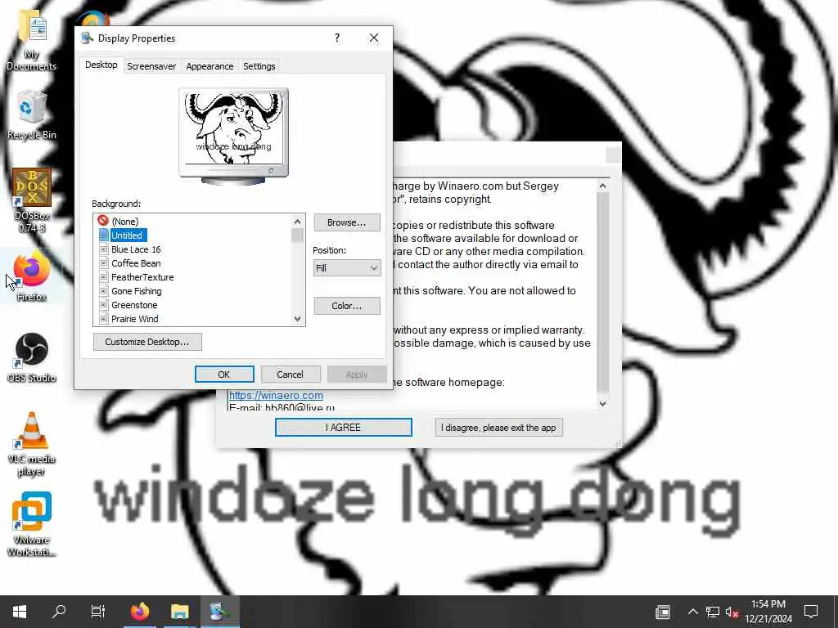The height and width of the screenshot is (628, 838).
Task: Open the Appearance tab
Action: (209, 66)
